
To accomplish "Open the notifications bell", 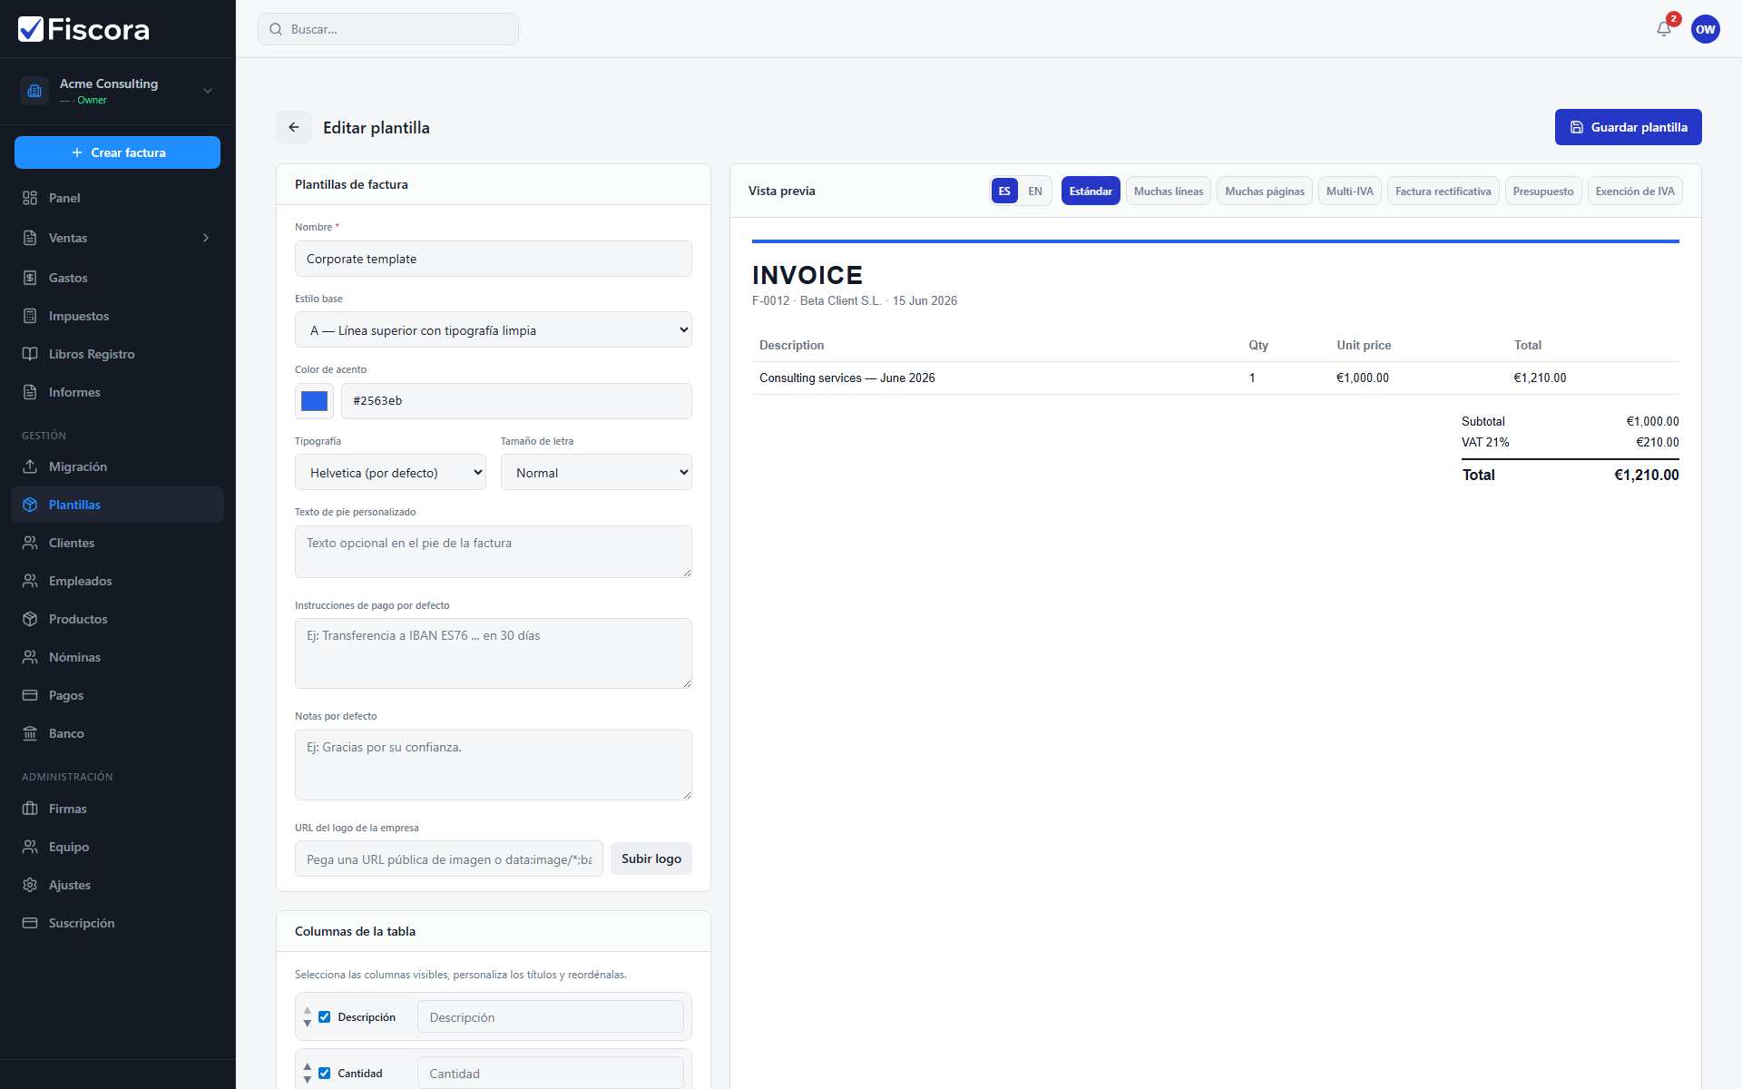I will click(1663, 29).
